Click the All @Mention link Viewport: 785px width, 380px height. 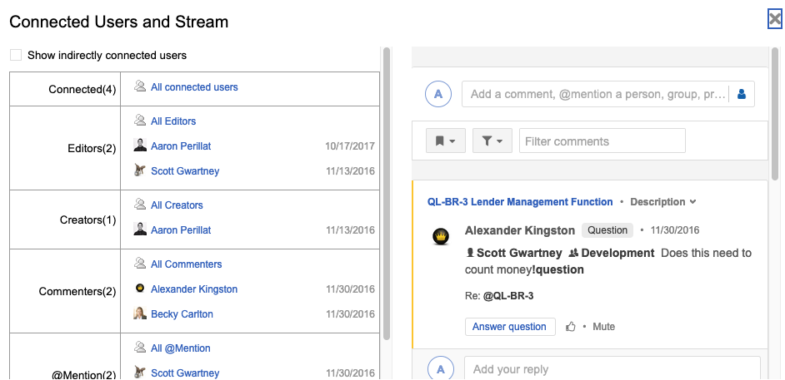(x=181, y=348)
